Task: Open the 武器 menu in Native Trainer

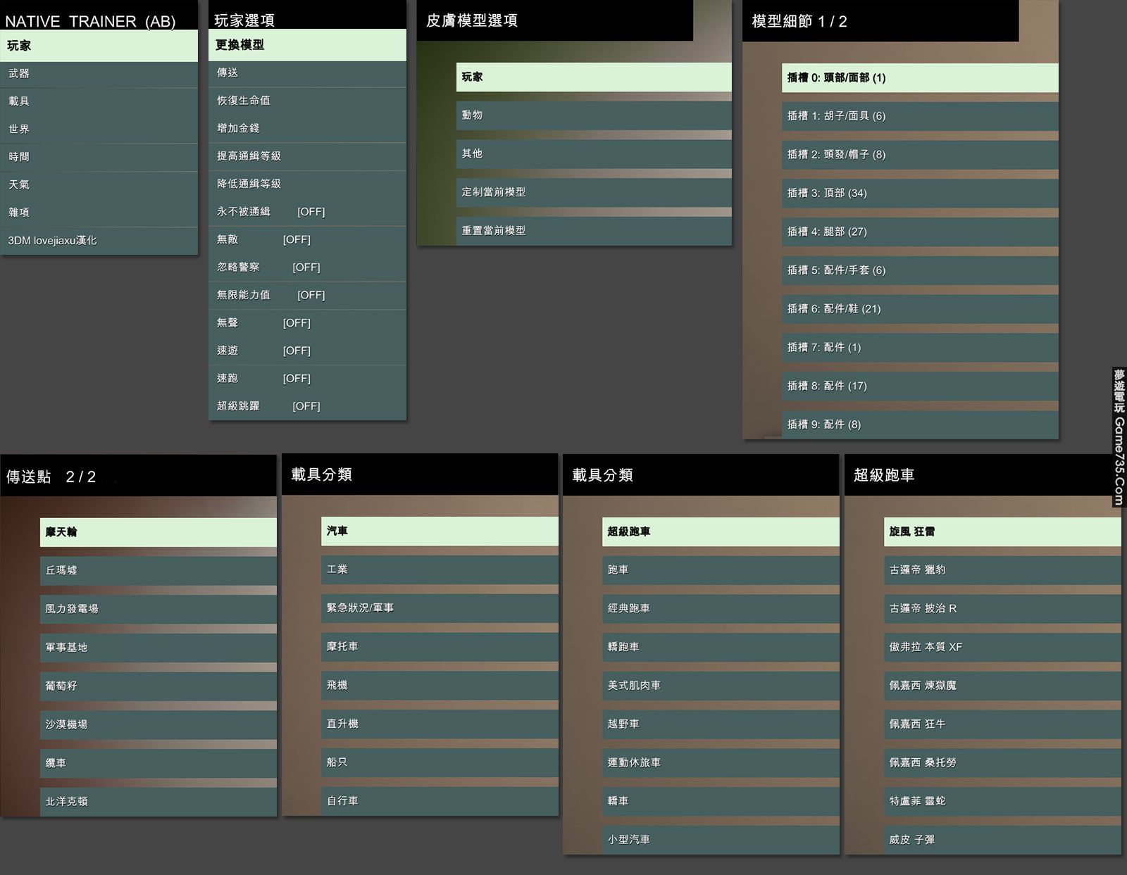Action: (99, 74)
